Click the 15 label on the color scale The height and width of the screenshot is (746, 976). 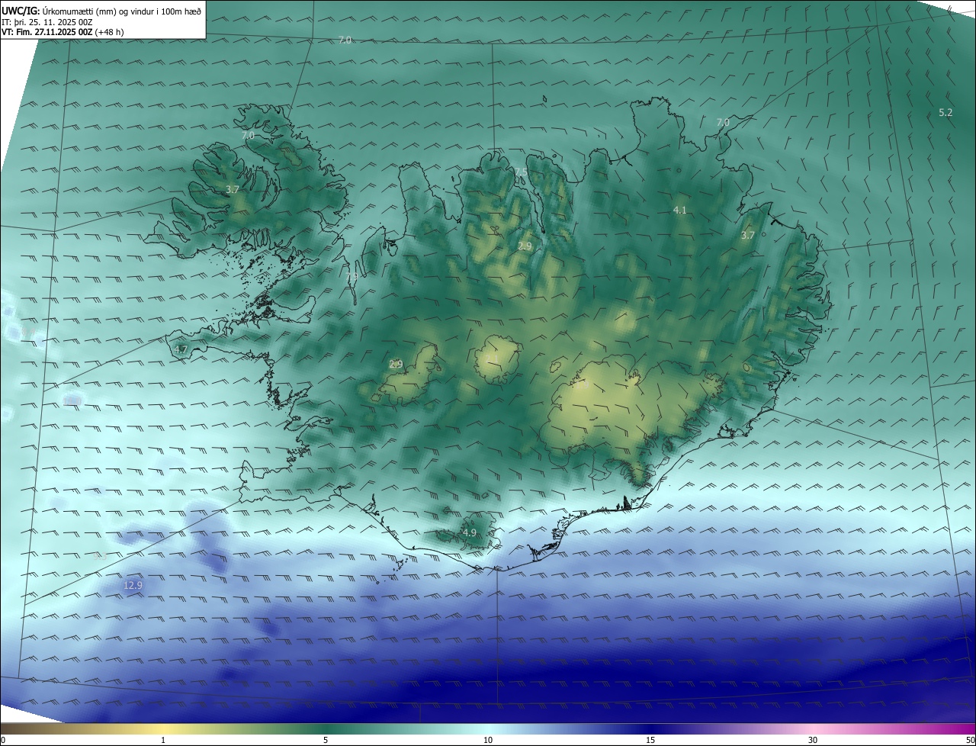(650, 740)
